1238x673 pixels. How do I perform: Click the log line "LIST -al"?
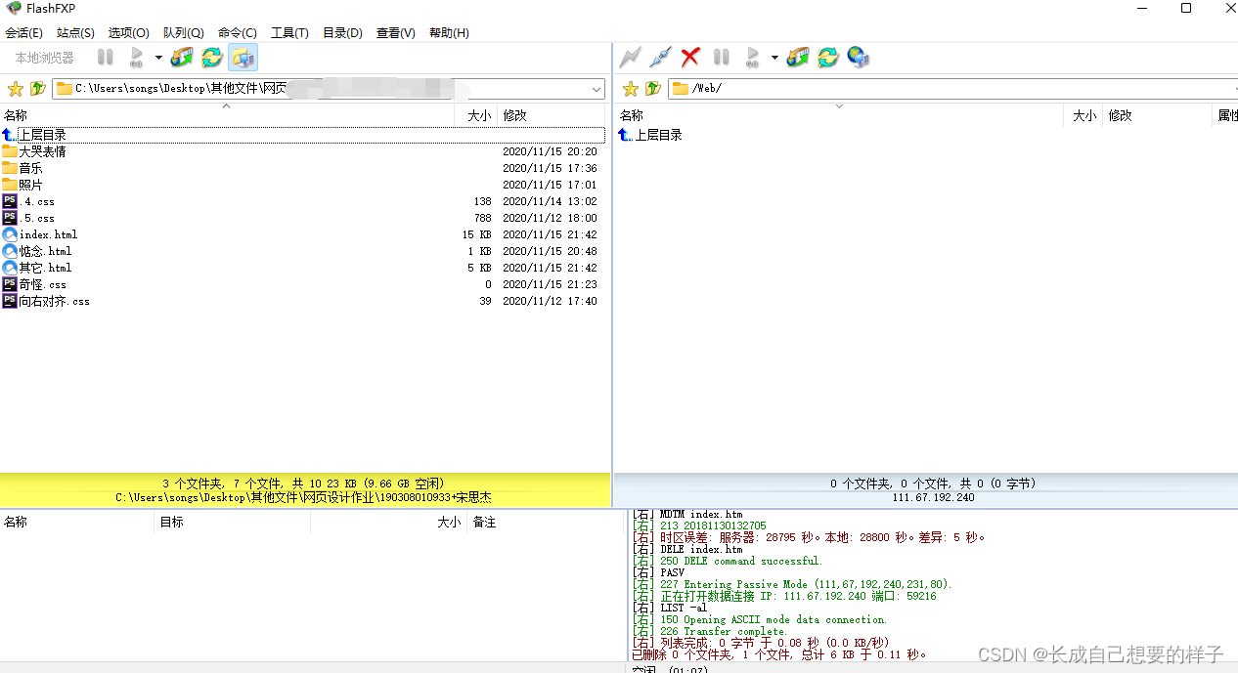pos(670,608)
